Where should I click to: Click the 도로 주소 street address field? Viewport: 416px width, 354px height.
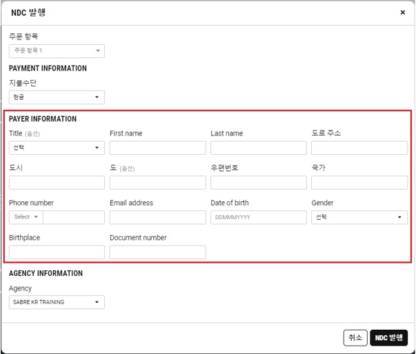tap(359, 148)
